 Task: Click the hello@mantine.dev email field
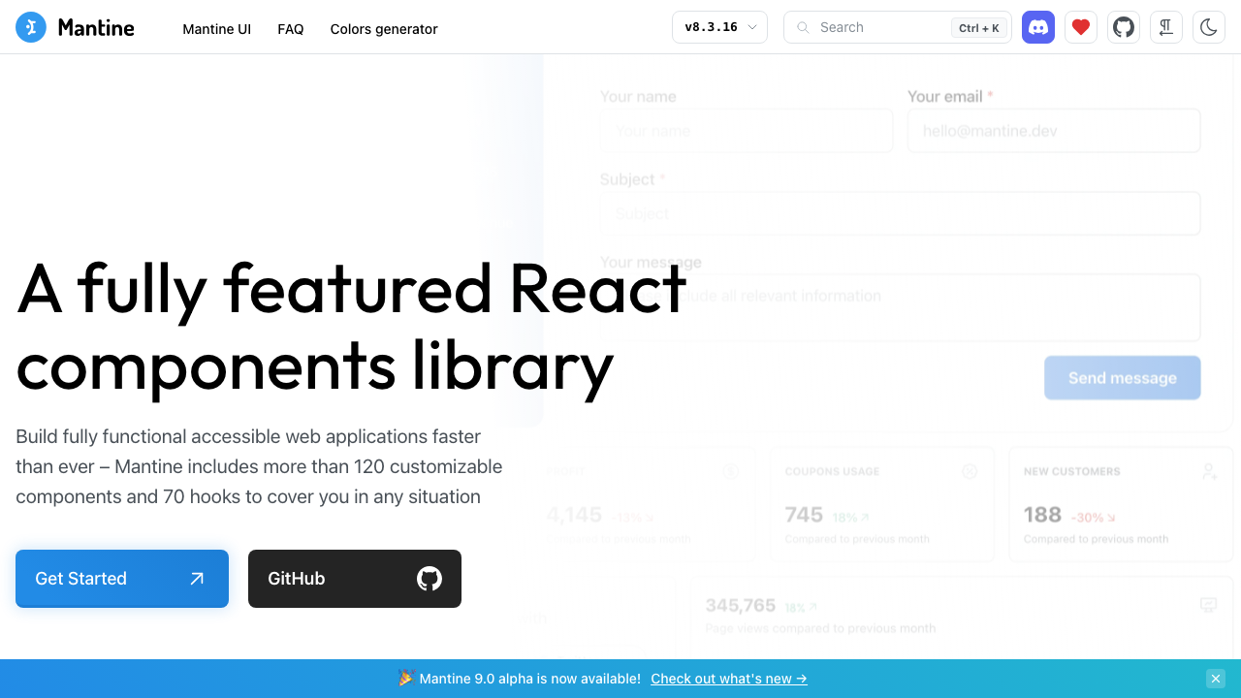(x=1054, y=130)
